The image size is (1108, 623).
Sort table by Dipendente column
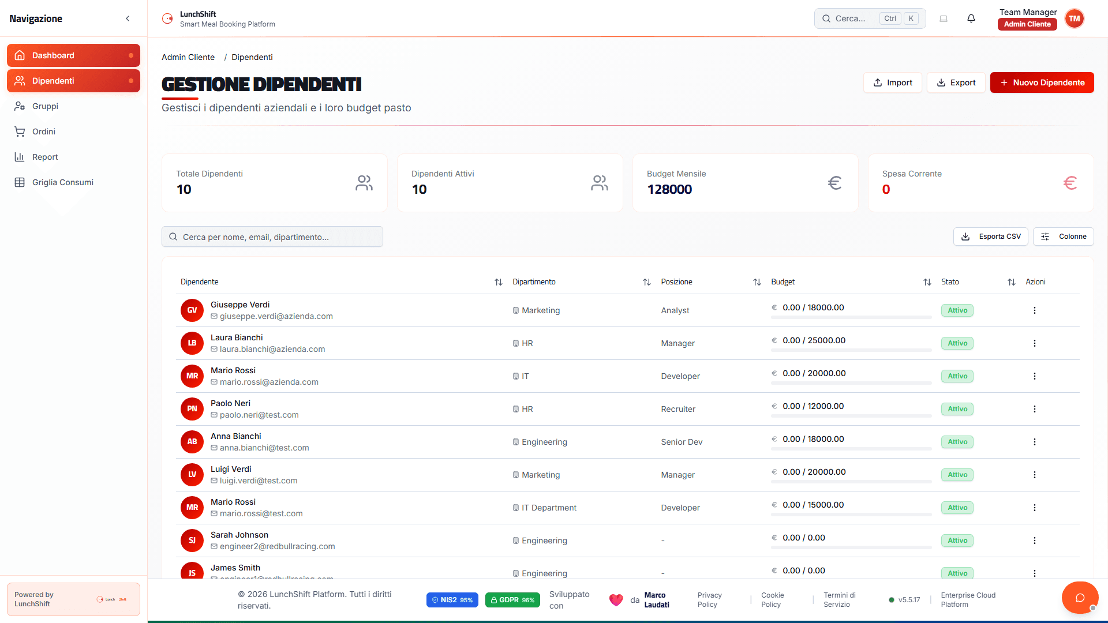tap(498, 282)
